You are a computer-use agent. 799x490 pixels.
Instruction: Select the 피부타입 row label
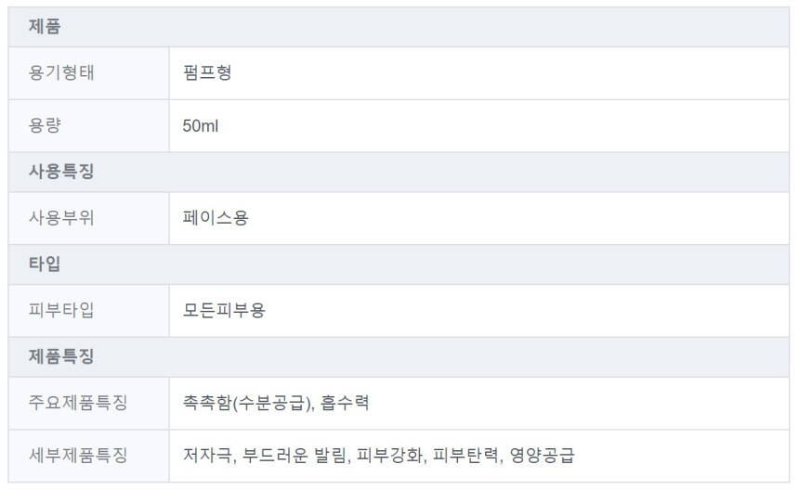tap(61, 310)
